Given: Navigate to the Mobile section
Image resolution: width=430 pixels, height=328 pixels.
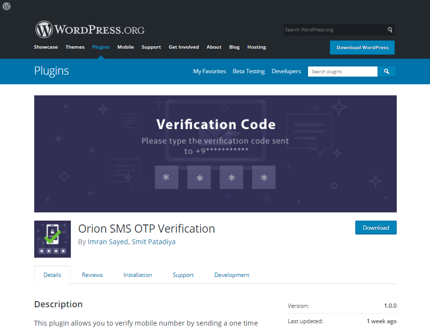Looking at the screenshot, I should point(125,47).
